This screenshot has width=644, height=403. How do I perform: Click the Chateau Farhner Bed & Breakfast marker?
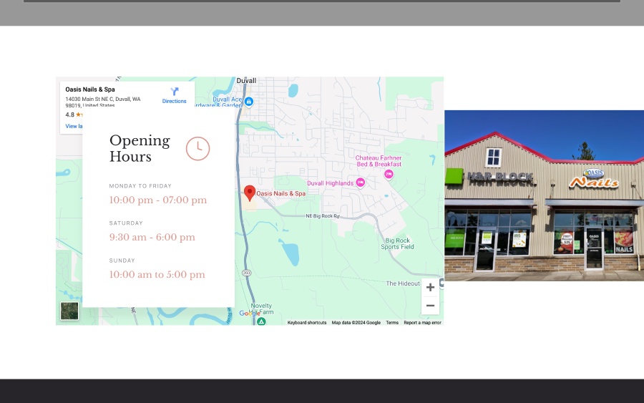(389, 174)
